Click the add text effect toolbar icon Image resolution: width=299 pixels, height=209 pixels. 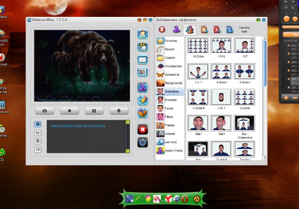coord(230,30)
